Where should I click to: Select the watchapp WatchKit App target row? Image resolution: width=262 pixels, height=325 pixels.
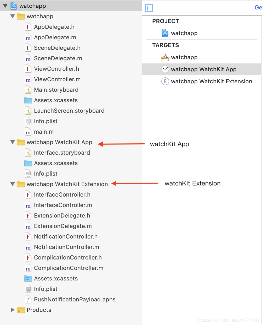(x=202, y=69)
